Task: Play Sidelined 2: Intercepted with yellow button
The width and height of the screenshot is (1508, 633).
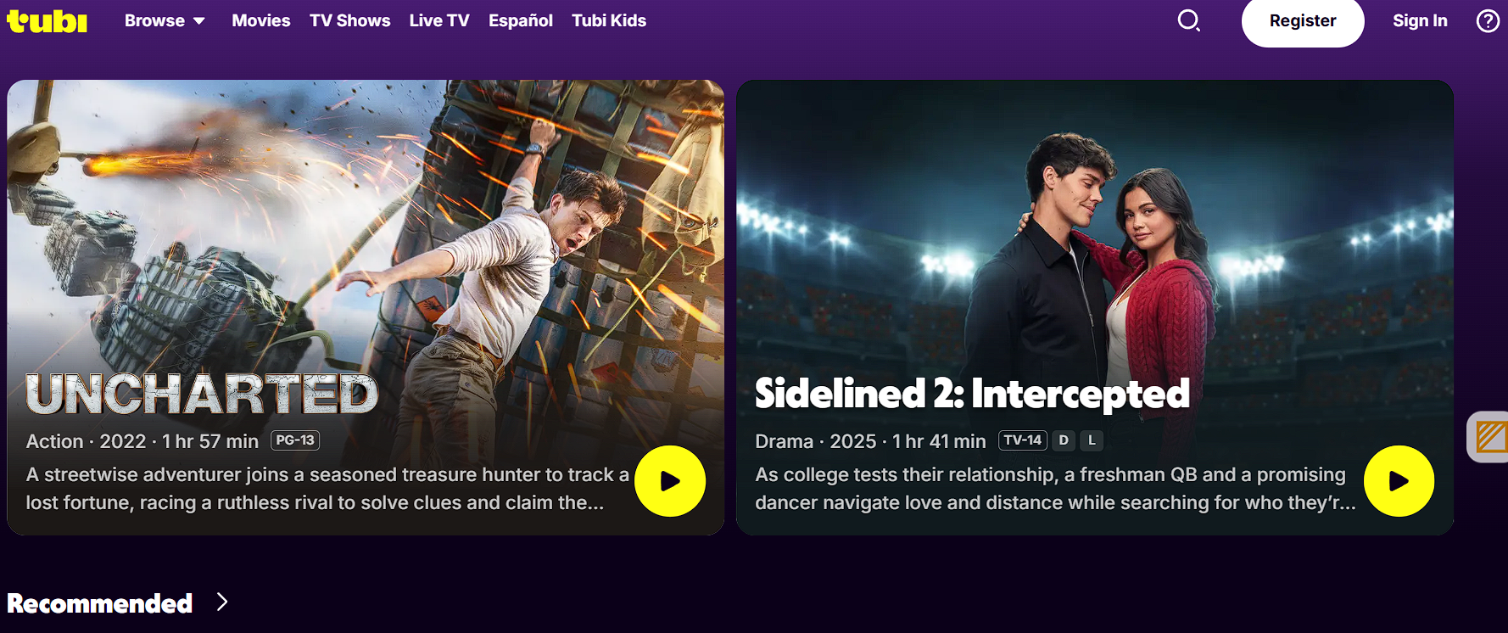Action: pos(1399,481)
